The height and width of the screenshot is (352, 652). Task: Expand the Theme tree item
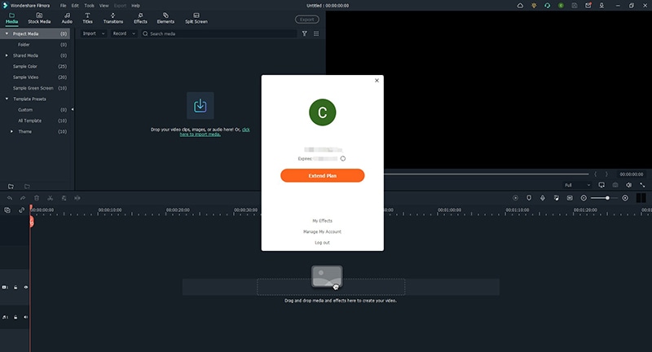pos(11,131)
